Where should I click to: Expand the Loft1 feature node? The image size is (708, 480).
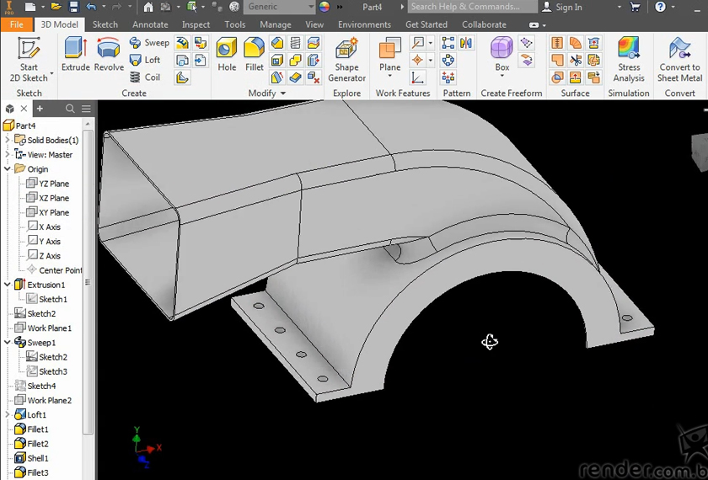[8, 415]
